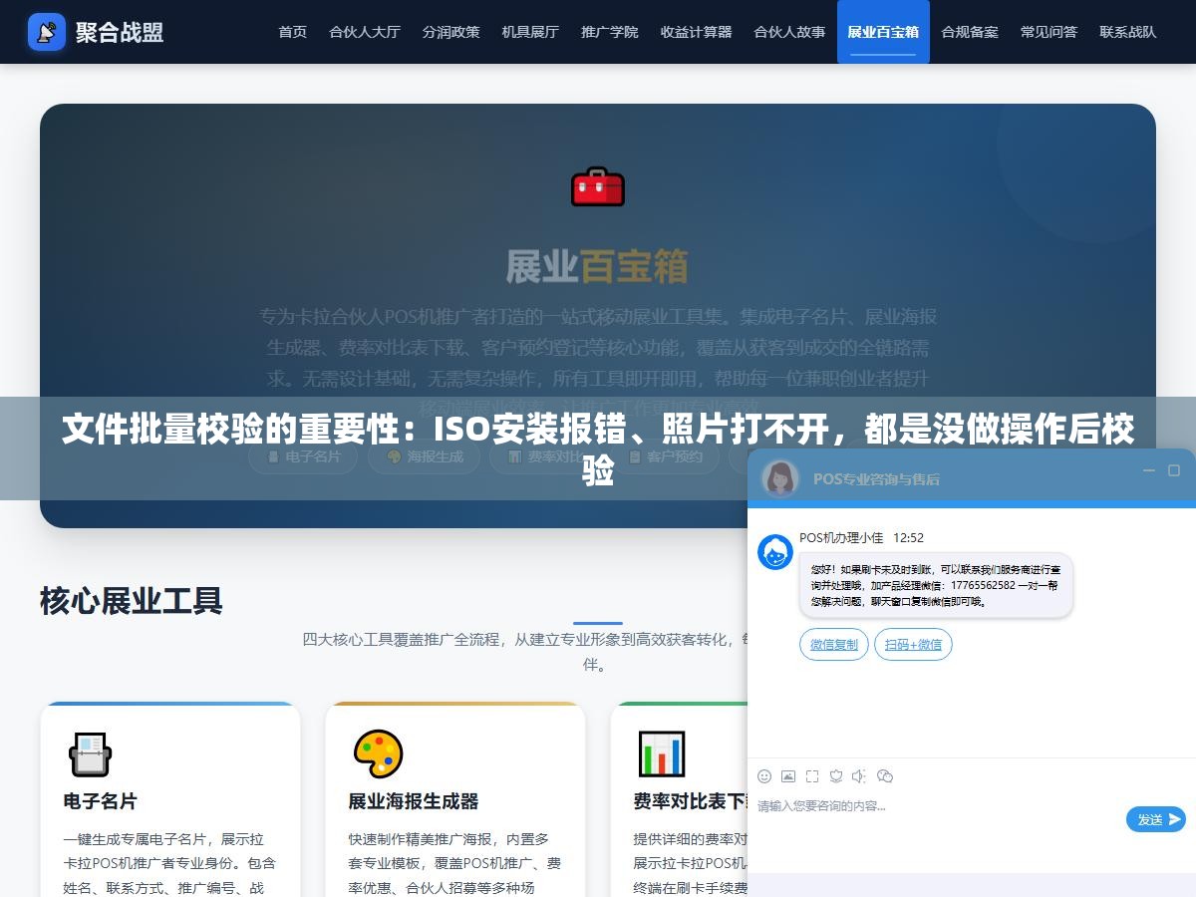
Task: Open 推广学院 from the nav bar
Action: point(610,32)
